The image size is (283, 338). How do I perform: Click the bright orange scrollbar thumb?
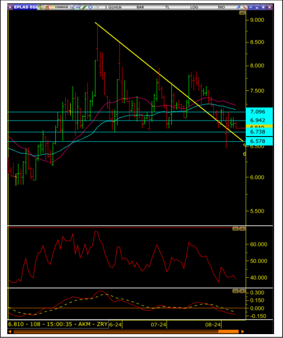pyautogui.click(x=228, y=331)
